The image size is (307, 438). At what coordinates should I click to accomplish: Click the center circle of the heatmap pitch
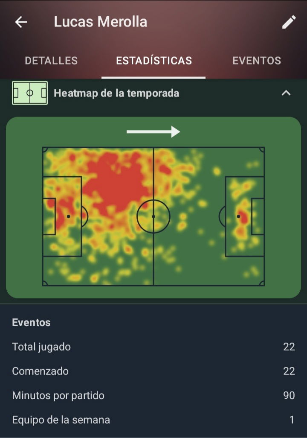tap(153, 216)
